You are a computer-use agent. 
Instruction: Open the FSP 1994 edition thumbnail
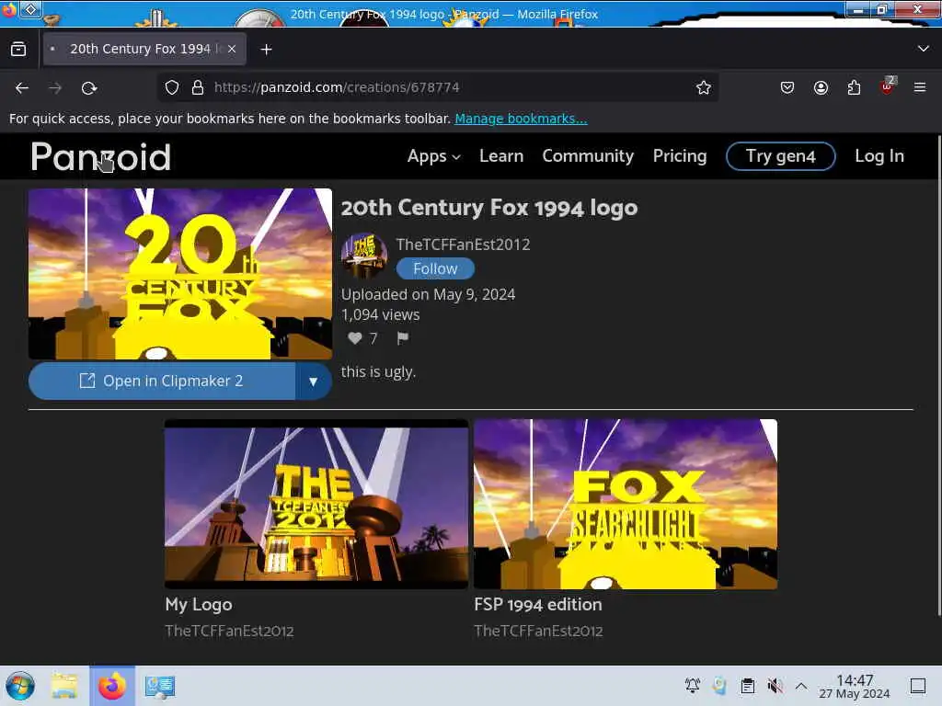[626, 504]
